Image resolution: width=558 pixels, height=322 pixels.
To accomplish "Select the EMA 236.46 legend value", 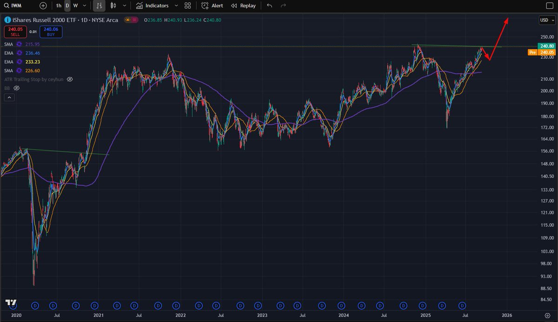I will coord(33,53).
